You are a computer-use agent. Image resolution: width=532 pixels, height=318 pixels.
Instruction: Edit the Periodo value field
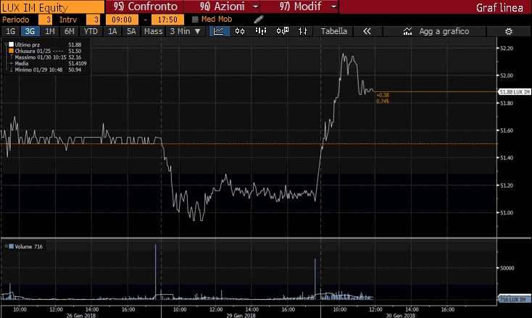pyautogui.click(x=46, y=20)
